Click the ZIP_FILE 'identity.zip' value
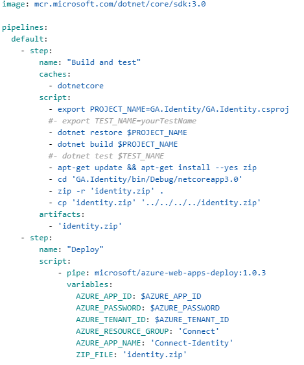 (154, 355)
